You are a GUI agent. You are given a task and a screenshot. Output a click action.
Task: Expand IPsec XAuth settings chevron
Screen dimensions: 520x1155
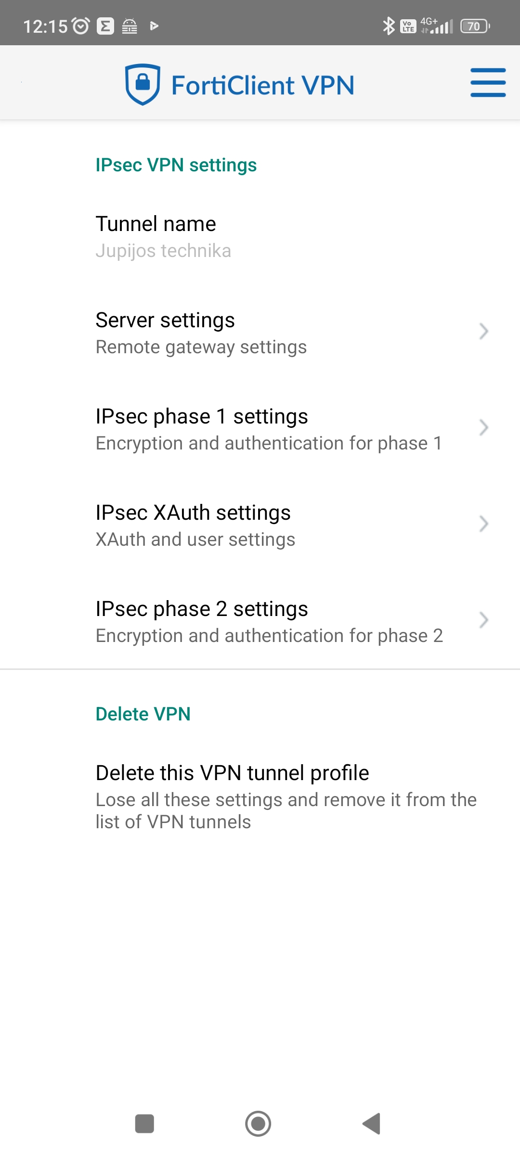click(x=484, y=524)
